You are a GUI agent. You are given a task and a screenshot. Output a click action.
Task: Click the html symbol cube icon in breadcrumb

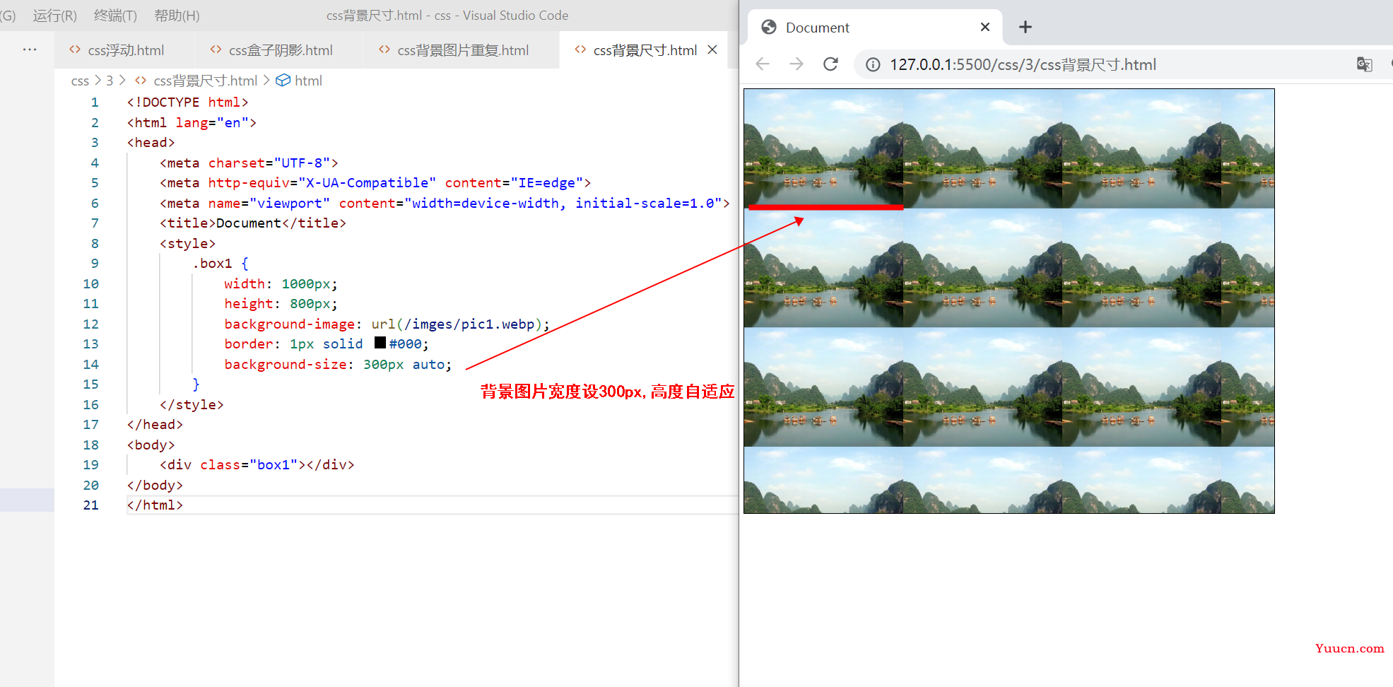point(283,81)
